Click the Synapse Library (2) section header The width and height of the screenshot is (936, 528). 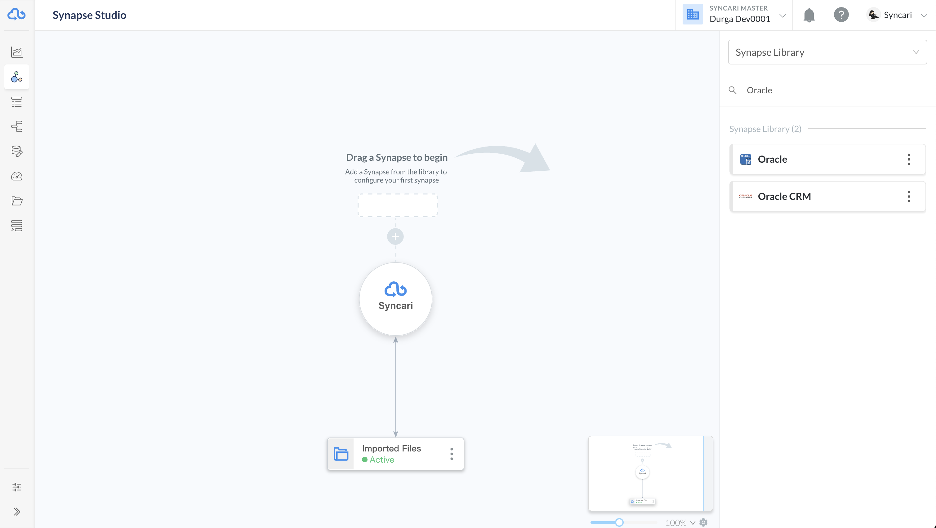pos(765,129)
